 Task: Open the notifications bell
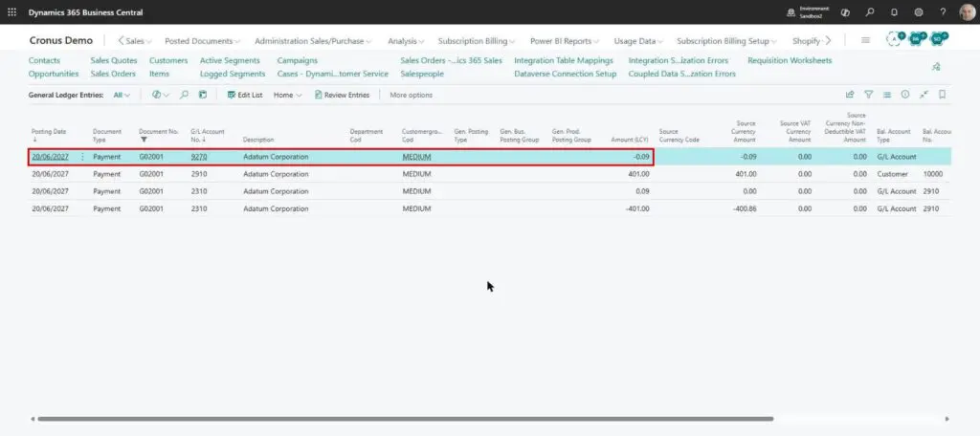pyautogui.click(x=894, y=11)
